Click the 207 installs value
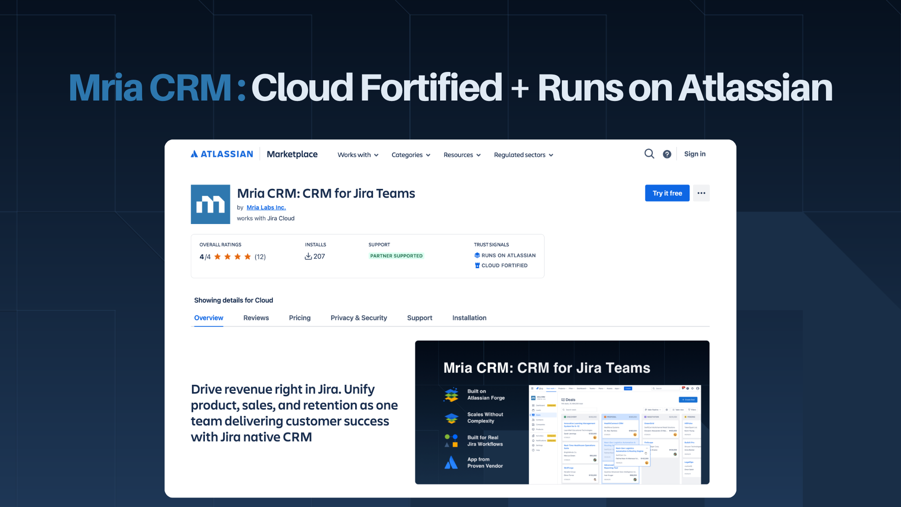901x507 pixels. click(319, 257)
